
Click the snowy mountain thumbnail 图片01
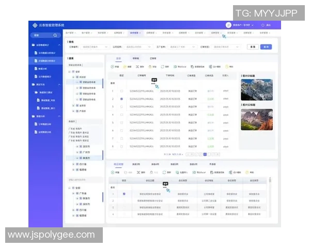click(x=257, y=90)
